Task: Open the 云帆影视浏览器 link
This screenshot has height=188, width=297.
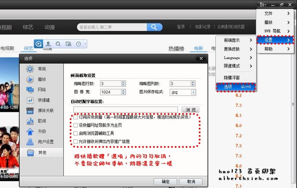Action: pos(231,27)
